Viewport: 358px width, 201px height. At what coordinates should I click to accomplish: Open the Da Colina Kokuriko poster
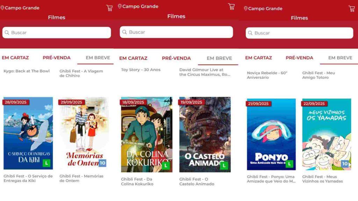[146, 134]
